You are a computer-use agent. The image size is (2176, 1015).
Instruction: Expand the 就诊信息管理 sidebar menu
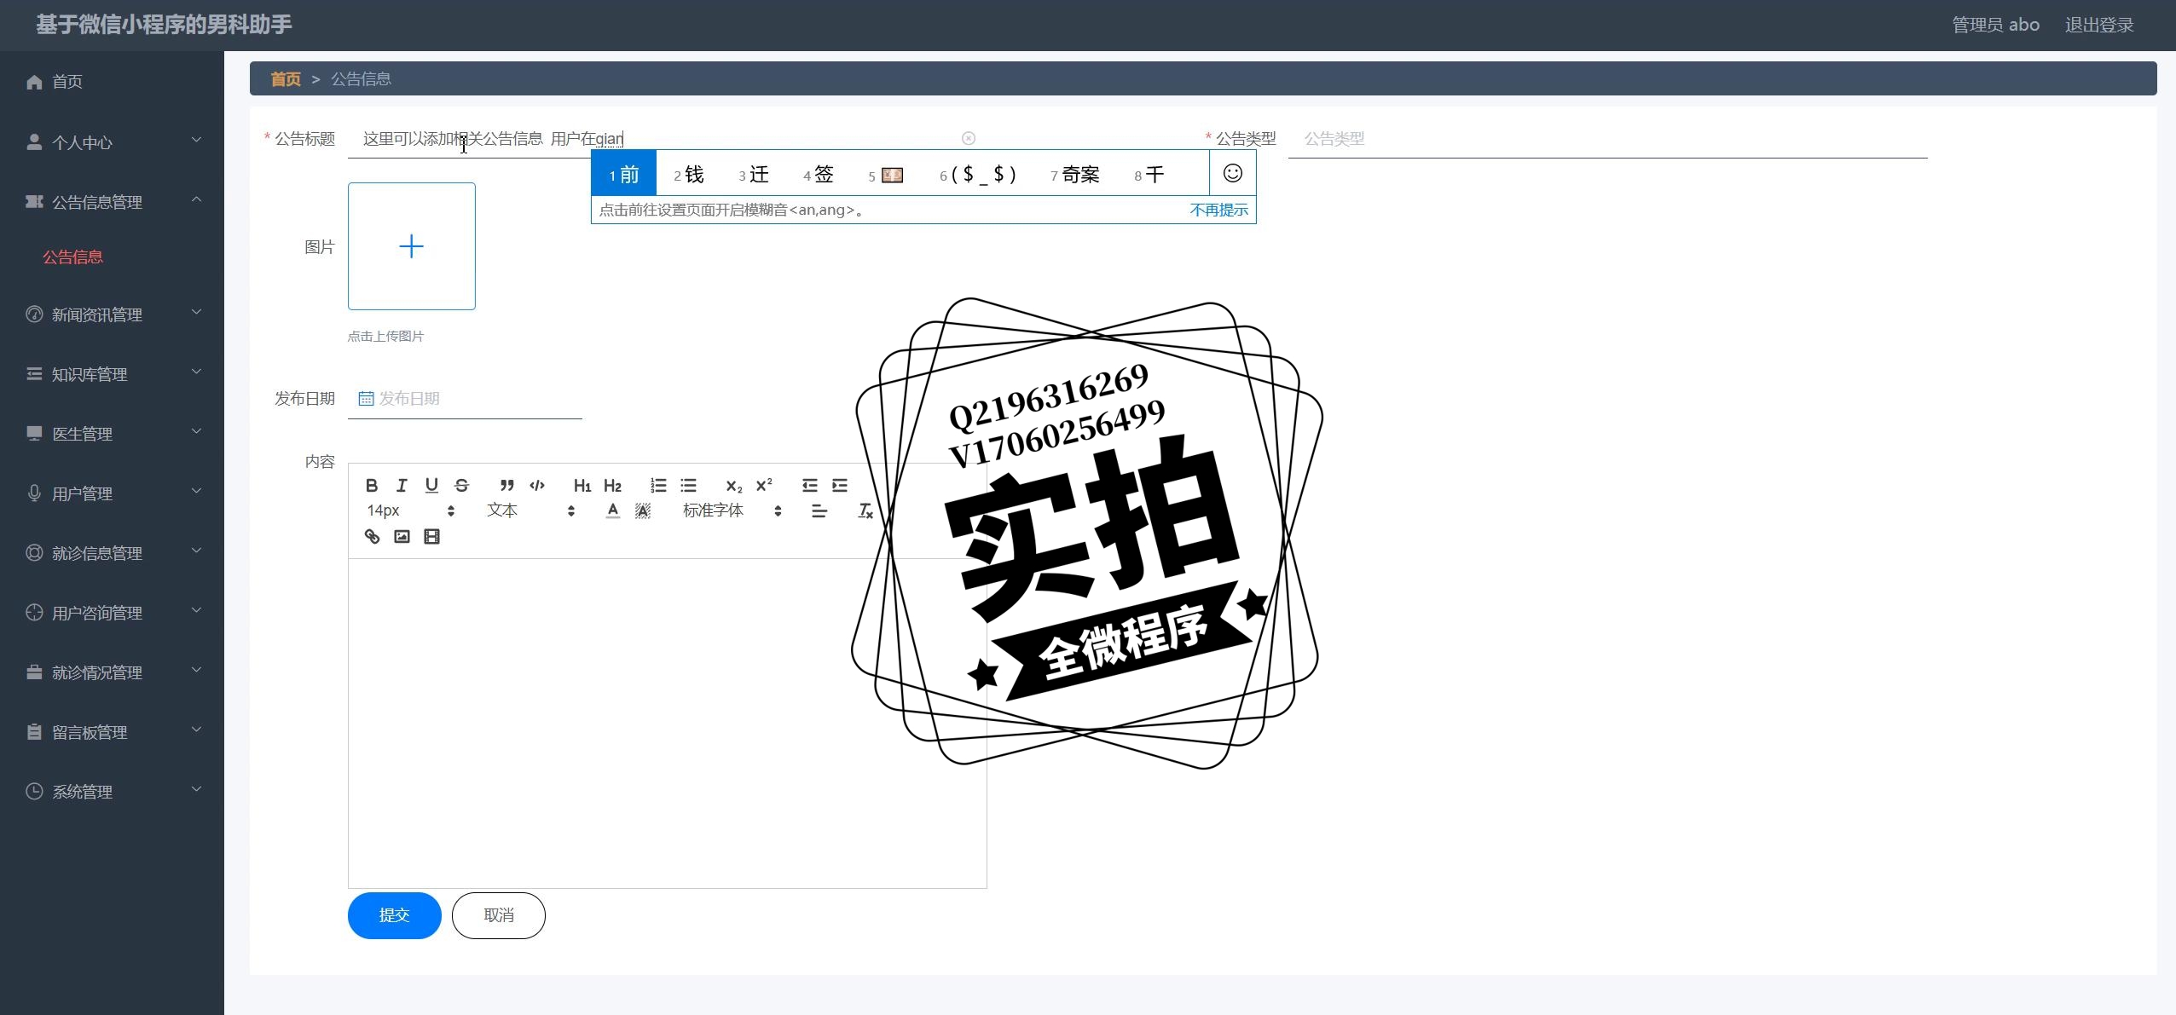coord(112,553)
